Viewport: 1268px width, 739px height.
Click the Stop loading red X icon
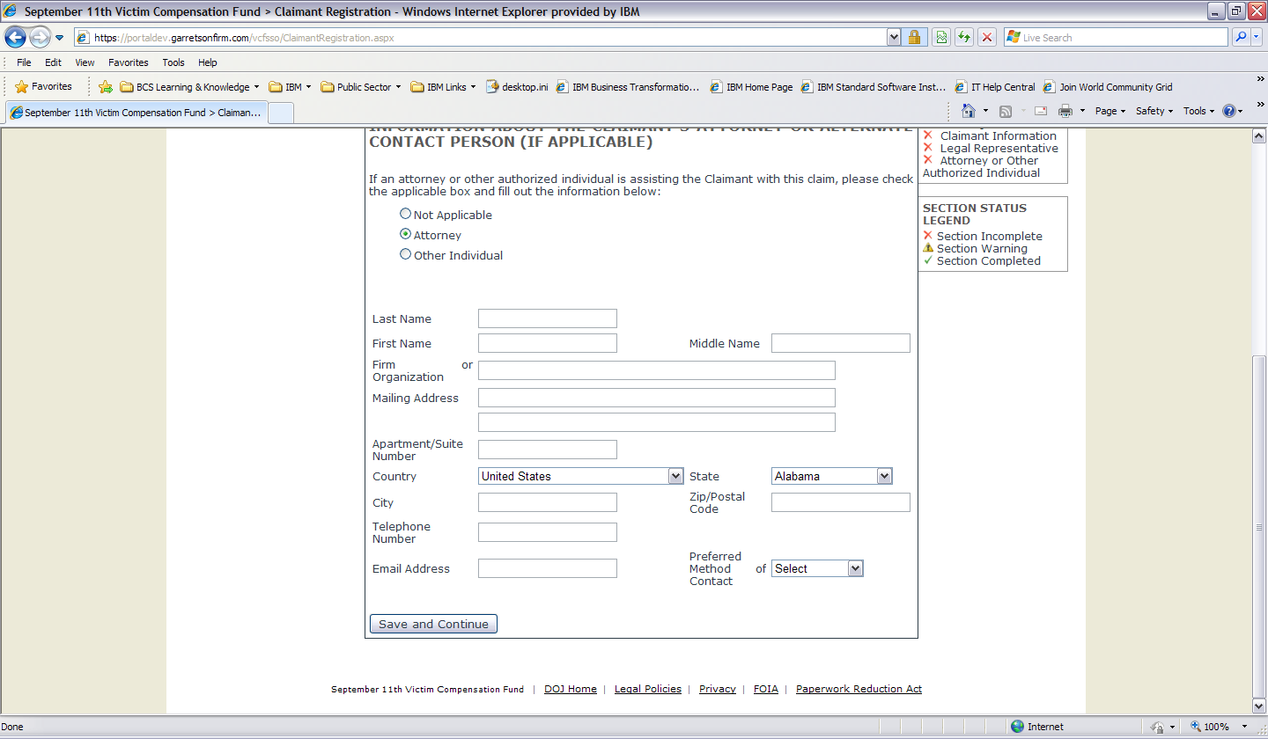tap(987, 38)
